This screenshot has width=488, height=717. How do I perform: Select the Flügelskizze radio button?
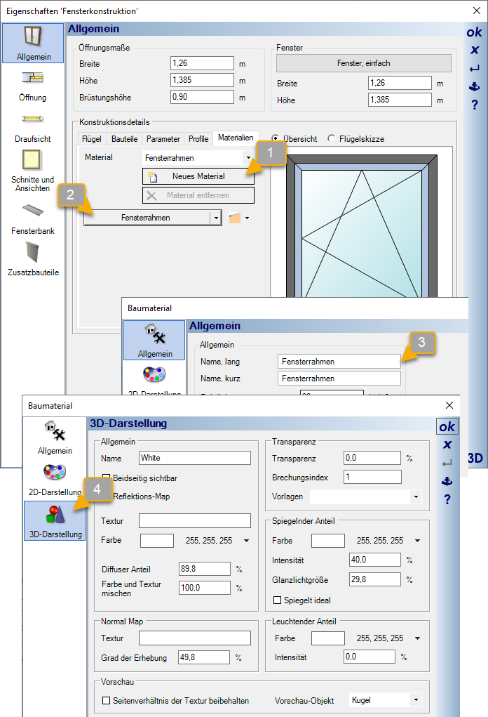tap(332, 139)
